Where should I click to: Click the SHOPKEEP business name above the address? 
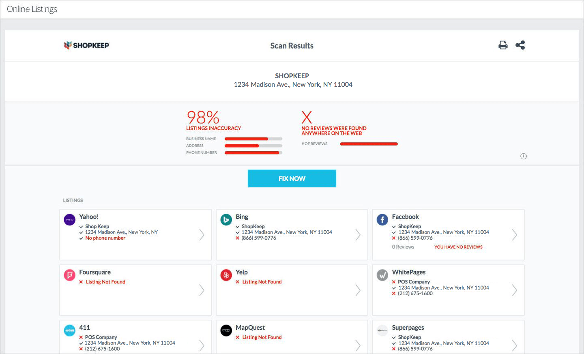pyautogui.click(x=292, y=76)
